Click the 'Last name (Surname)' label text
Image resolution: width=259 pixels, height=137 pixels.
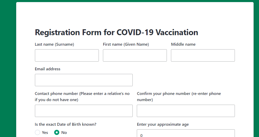pos(54,44)
